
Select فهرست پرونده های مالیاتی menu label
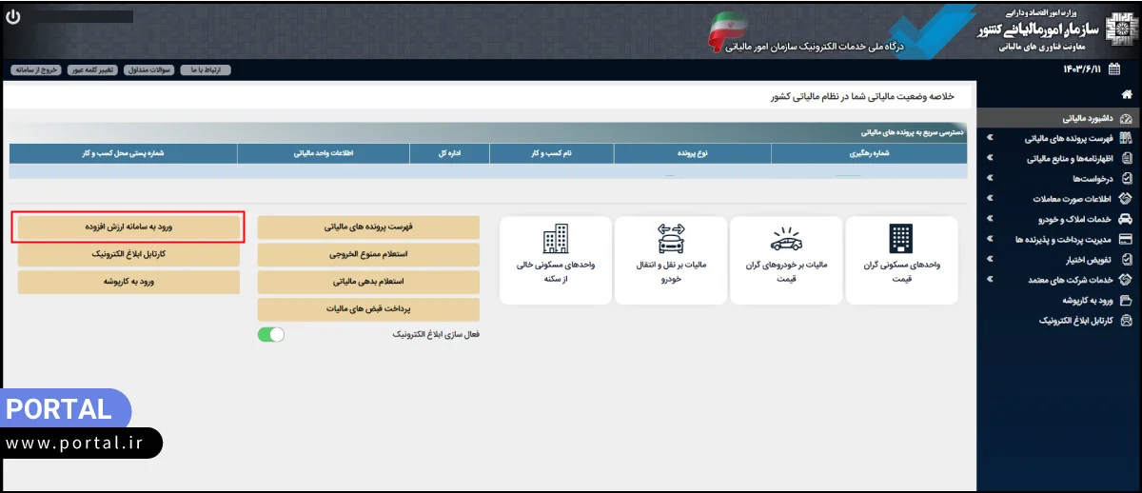(x=1069, y=139)
